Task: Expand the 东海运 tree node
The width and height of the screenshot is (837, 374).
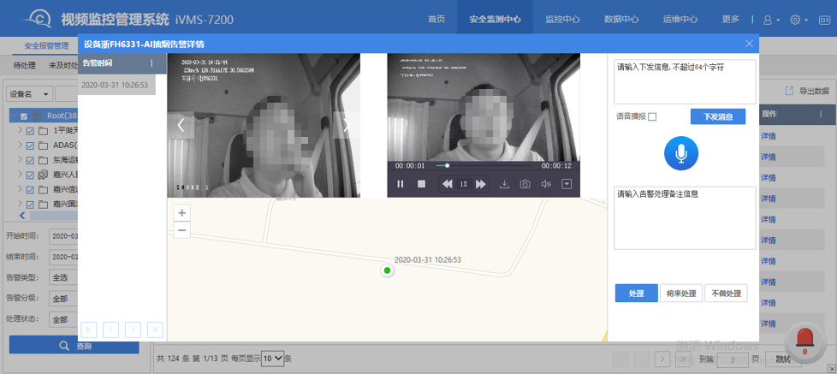Action: pos(20,159)
